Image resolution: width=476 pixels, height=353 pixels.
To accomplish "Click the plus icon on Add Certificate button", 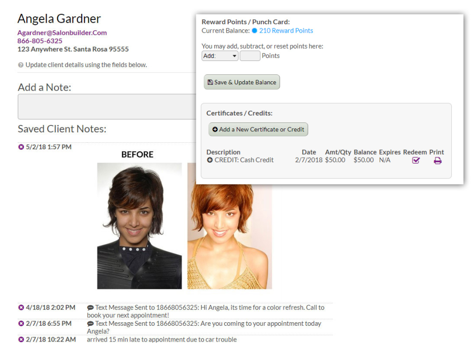I will click(214, 129).
